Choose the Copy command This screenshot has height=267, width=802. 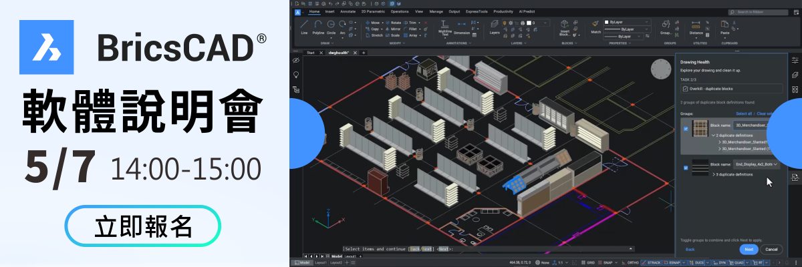(x=372, y=29)
